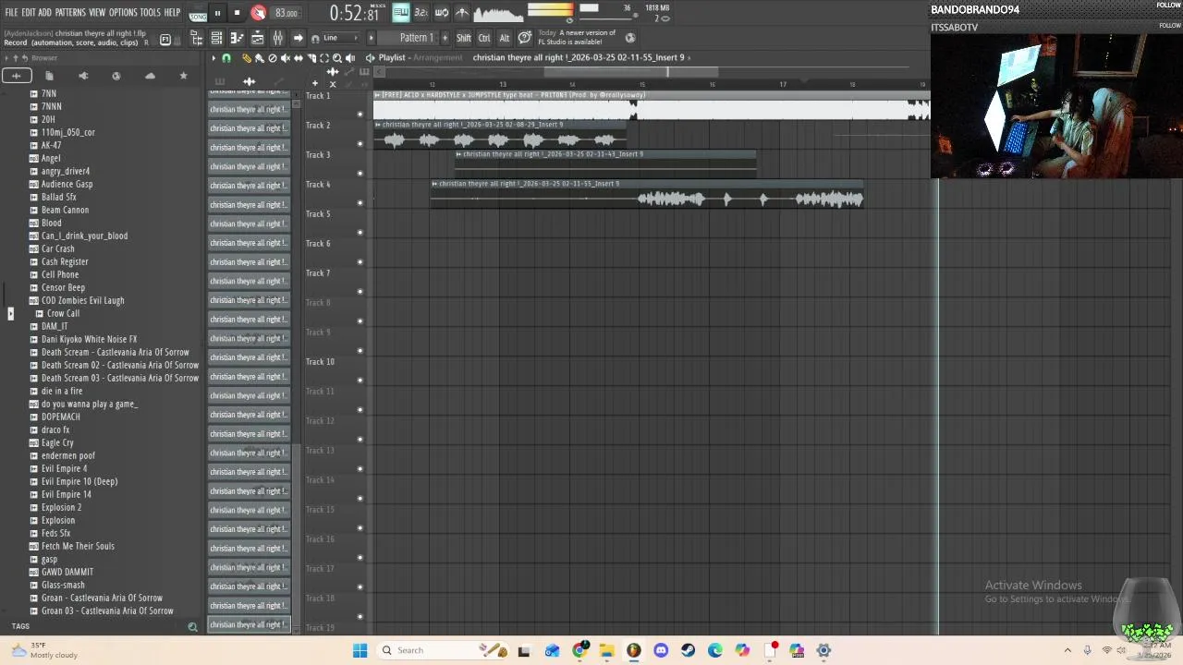
Task: Open browser starred favorites tab
Action: point(183,76)
